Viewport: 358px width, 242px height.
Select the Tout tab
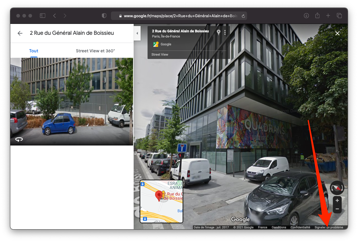click(x=34, y=51)
